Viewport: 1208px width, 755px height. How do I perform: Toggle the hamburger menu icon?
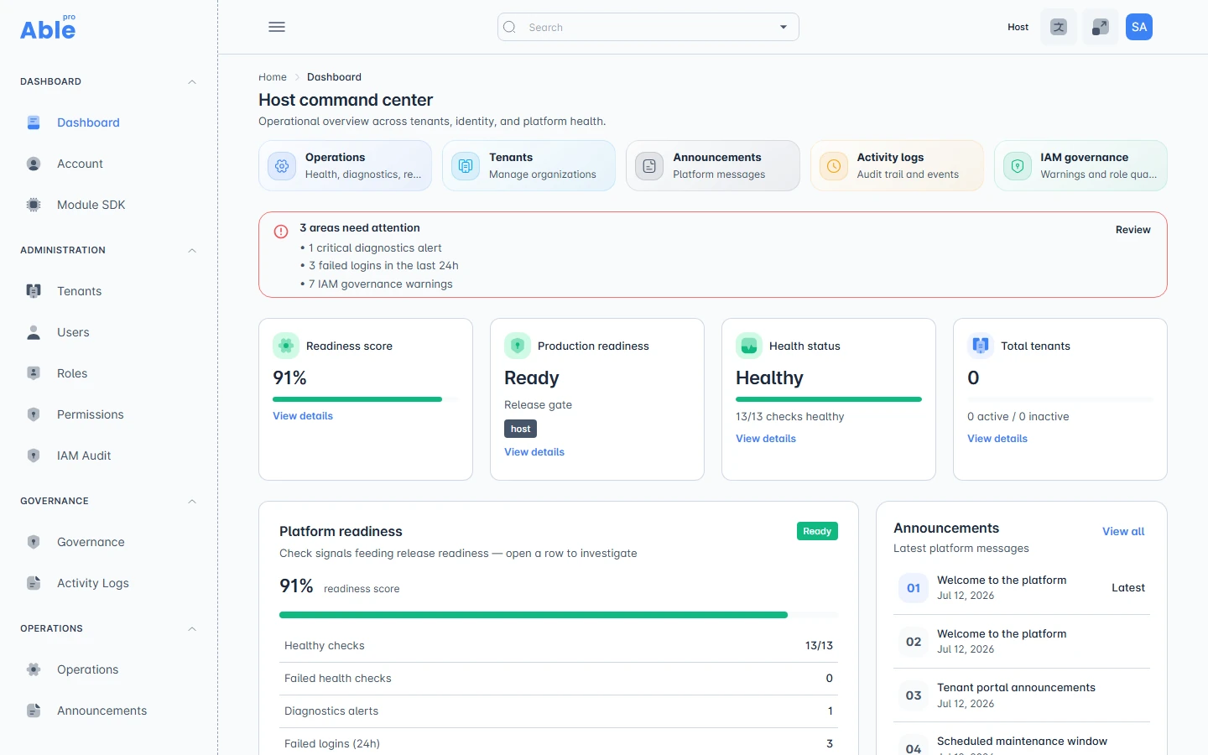(277, 27)
